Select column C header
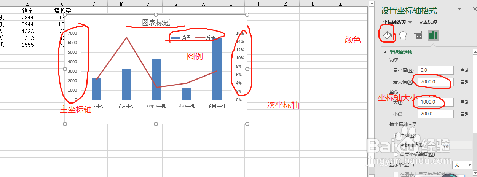This screenshot has height=177, width=477. tap(62, 3)
